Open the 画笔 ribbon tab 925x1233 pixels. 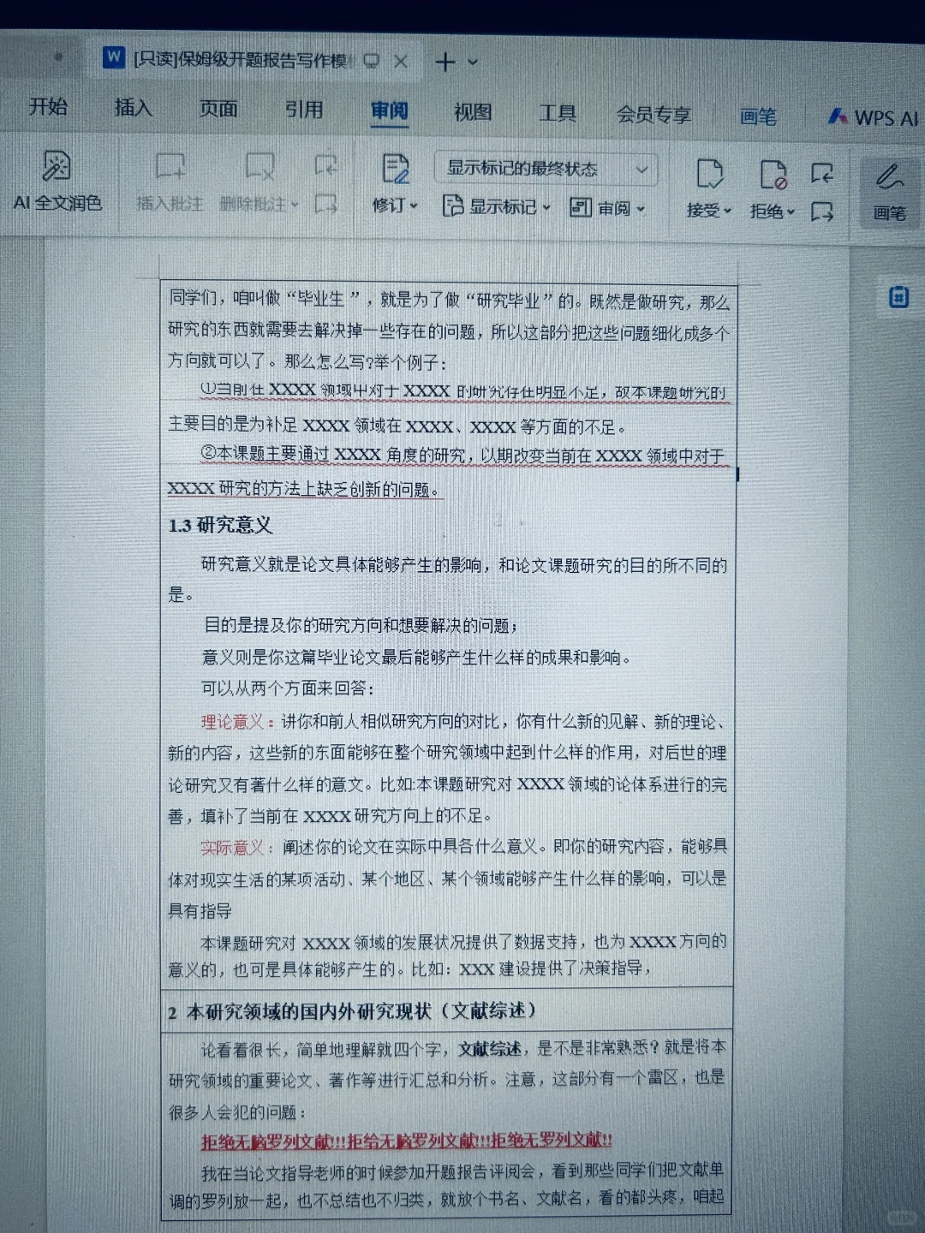coord(758,116)
